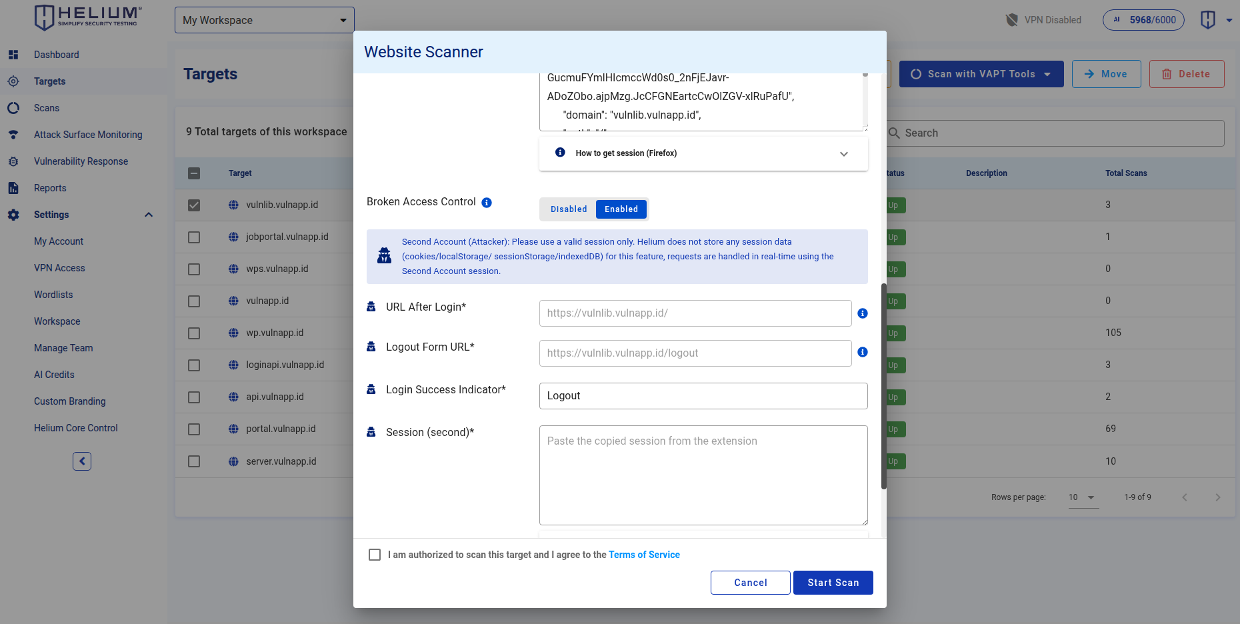Click the info icon beside How to get session
The image size is (1240, 624).
click(x=560, y=153)
